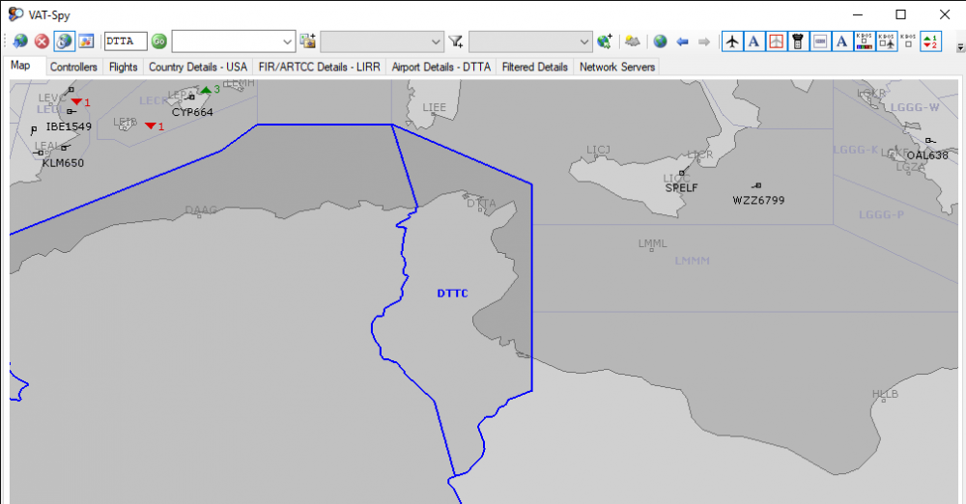Click the add filter funnel icon
Viewport: 966px width, 504px height.
coord(456,42)
